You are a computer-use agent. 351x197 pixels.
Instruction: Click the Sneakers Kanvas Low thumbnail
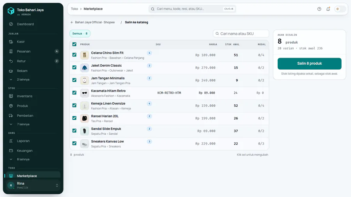click(x=85, y=144)
